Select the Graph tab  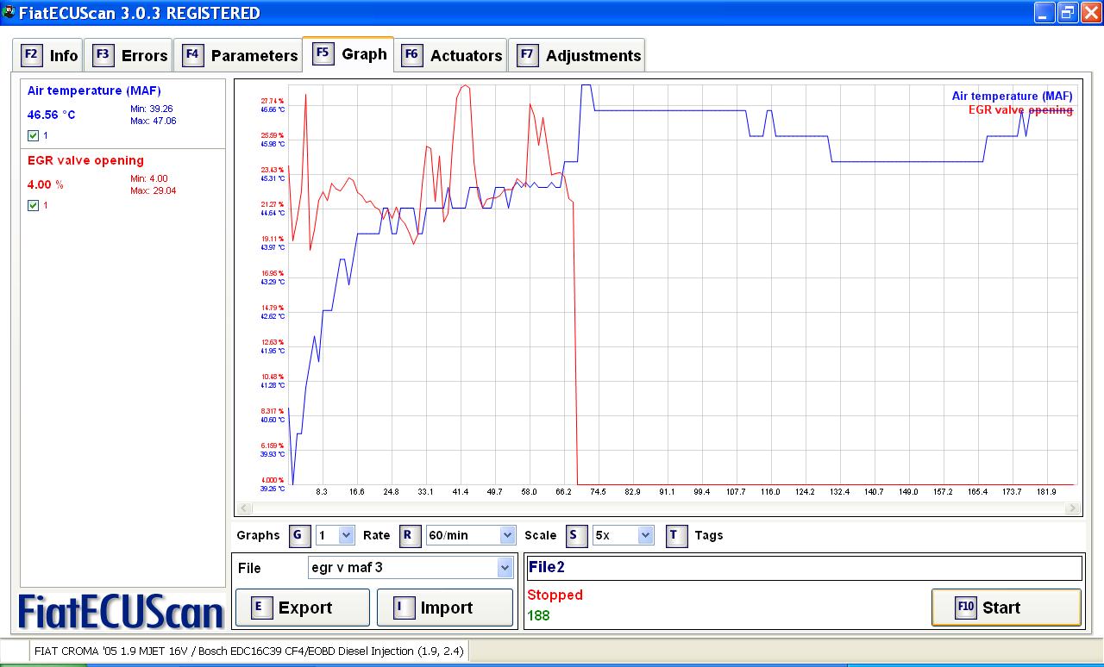[x=348, y=53]
